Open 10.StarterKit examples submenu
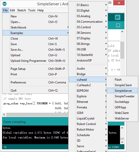 click(x=88, y=55)
